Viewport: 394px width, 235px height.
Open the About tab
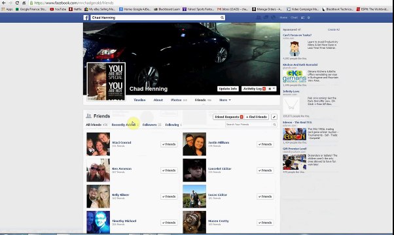pyautogui.click(x=158, y=100)
